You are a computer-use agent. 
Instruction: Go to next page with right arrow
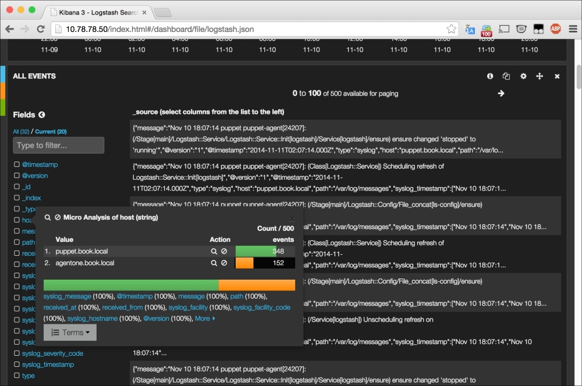tap(501, 93)
